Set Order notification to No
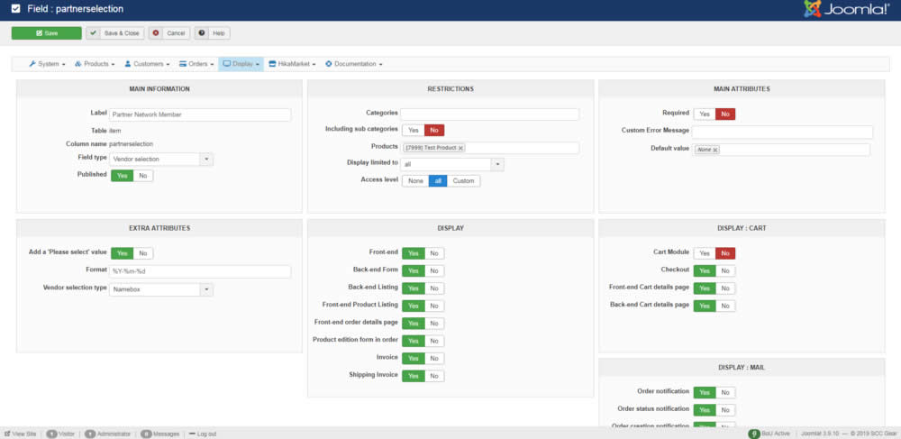 click(x=725, y=392)
